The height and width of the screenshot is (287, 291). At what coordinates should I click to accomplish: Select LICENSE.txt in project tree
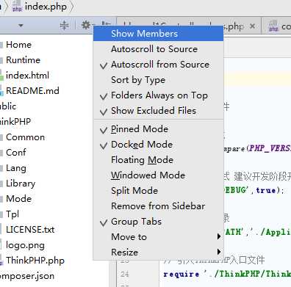[30, 230]
